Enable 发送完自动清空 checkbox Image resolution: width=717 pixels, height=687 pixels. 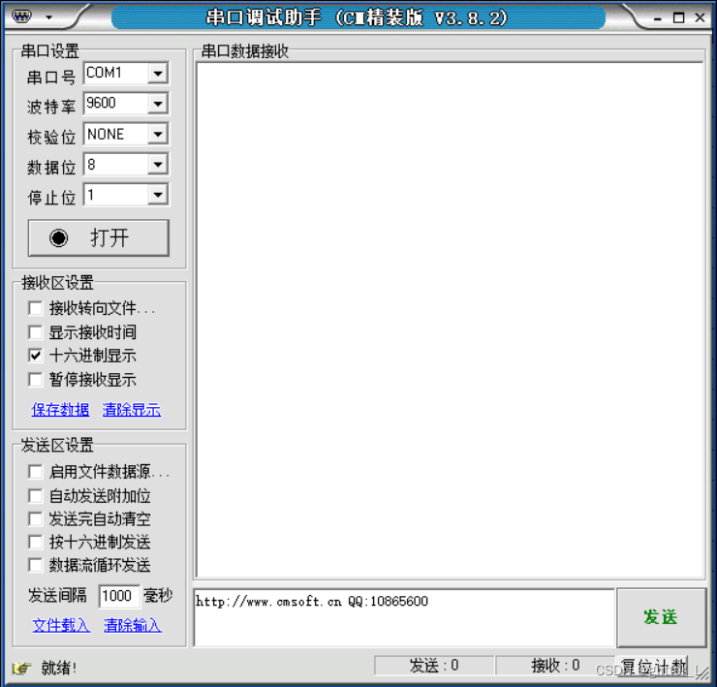(35, 518)
